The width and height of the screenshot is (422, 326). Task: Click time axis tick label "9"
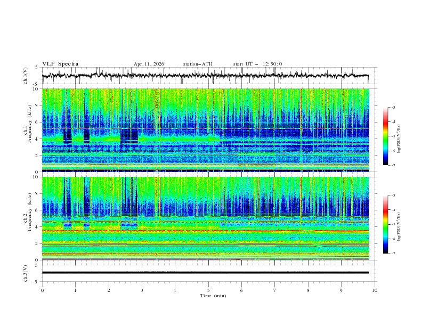click(341, 290)
